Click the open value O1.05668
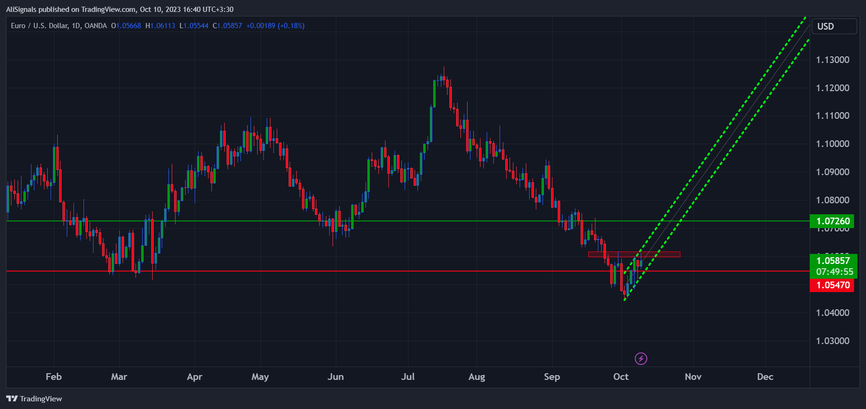 (126, 26)
